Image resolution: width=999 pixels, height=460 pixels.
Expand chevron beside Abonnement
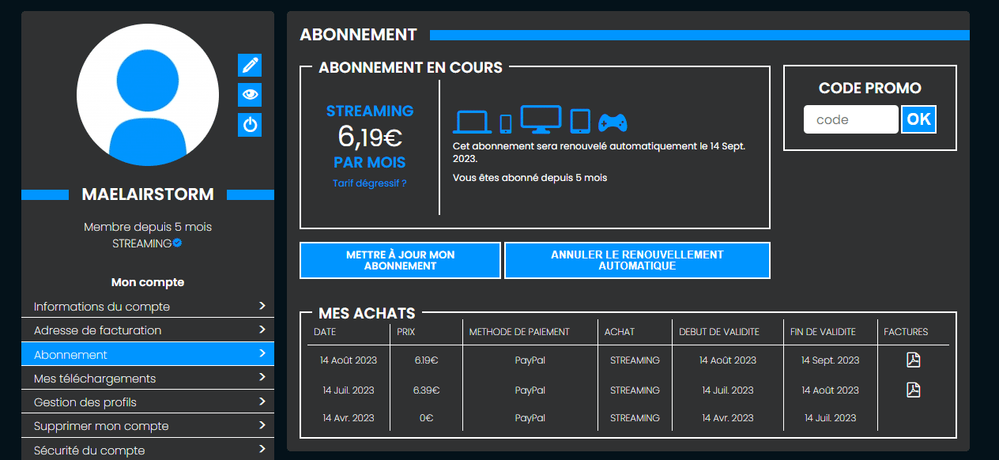(262, 353)
